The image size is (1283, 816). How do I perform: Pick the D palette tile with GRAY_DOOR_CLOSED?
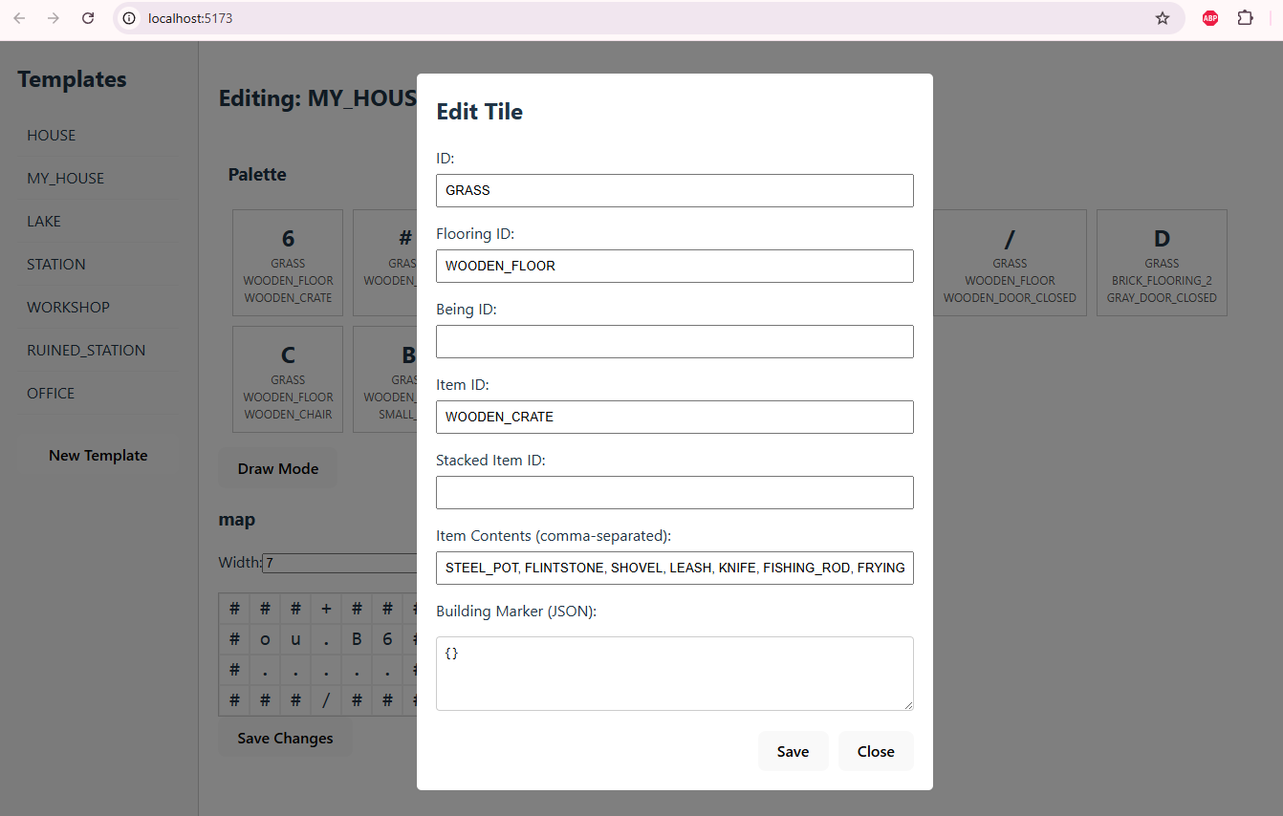1162,263
